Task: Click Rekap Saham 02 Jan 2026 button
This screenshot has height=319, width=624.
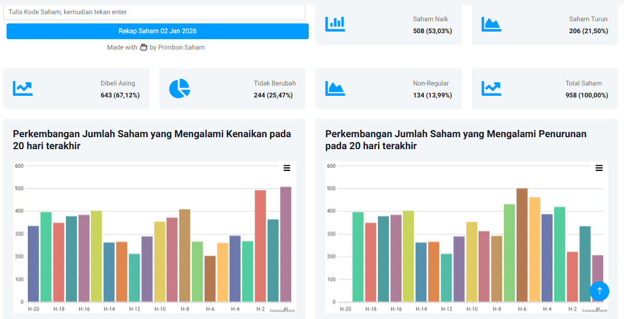Action: click(x=158, y=31)
